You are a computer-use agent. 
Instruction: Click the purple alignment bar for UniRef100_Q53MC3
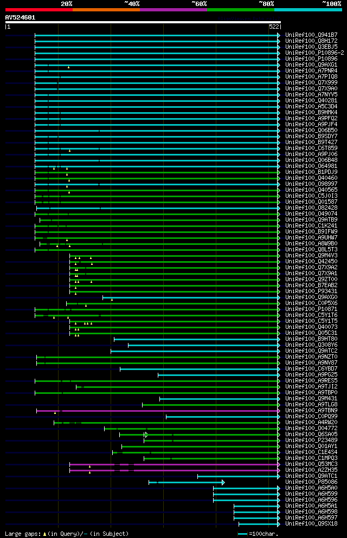coord(175,464)
